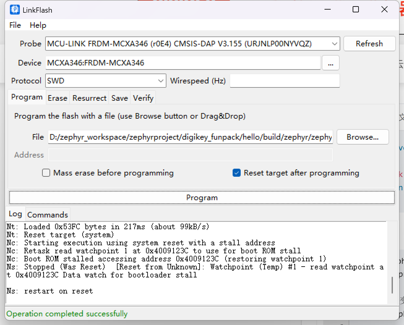This screenshot has width=404, height=325.
Task: Click the Wirespeed (Hz) input field
Action: pos(285,81)
